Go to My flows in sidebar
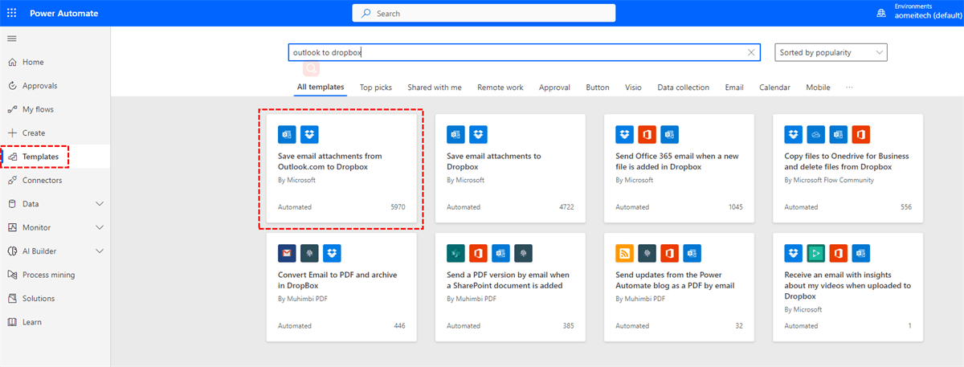The width and height of the screenshot is (964, 367). [x=38, y=109]
